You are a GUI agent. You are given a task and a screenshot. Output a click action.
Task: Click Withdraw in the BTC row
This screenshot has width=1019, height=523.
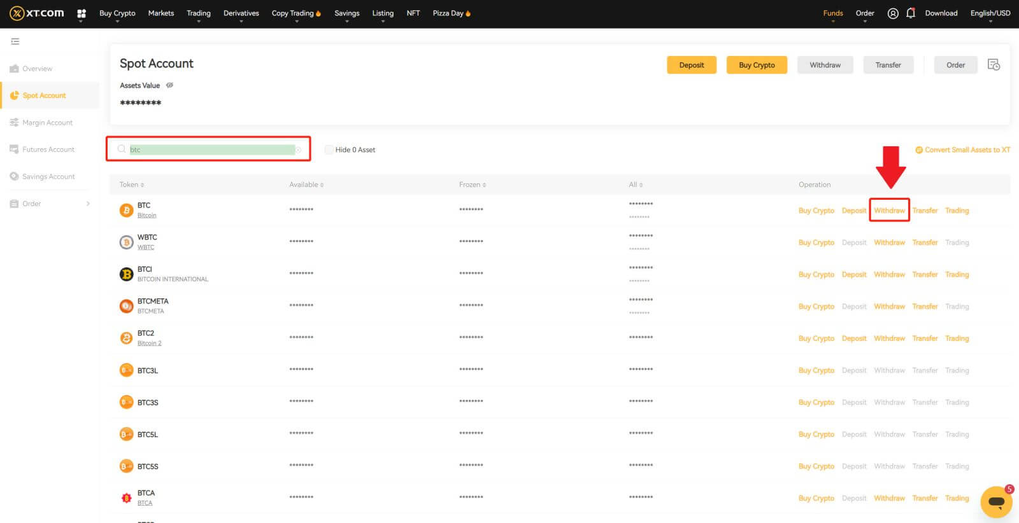coord(889,211)
